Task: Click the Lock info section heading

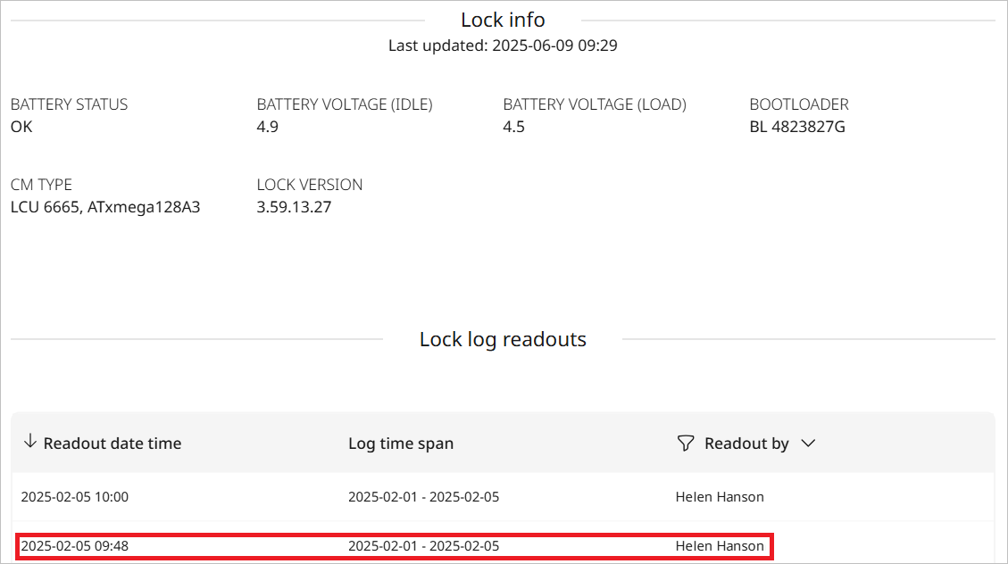Action: point(503,20)
